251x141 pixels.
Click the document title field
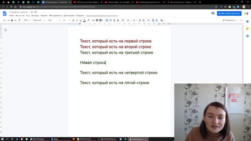[x=18, y=12]
